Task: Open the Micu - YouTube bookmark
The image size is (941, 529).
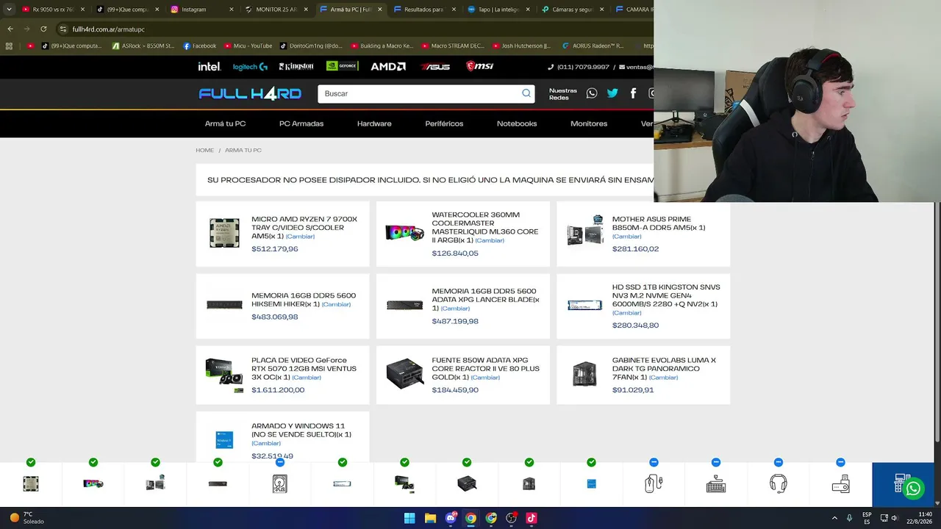Action: [246, 46]
